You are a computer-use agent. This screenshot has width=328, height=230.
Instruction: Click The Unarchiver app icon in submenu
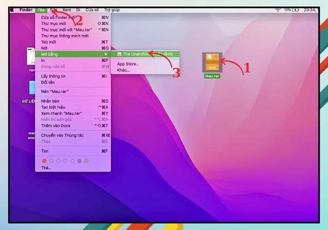119,54
